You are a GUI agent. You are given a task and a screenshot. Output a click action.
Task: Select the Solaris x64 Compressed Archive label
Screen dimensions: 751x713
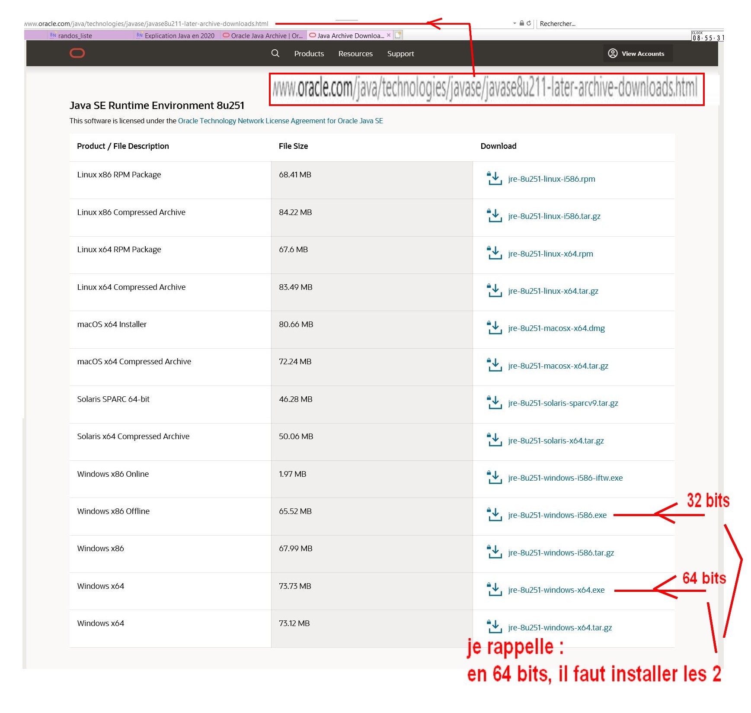click(x=133, y=436)
